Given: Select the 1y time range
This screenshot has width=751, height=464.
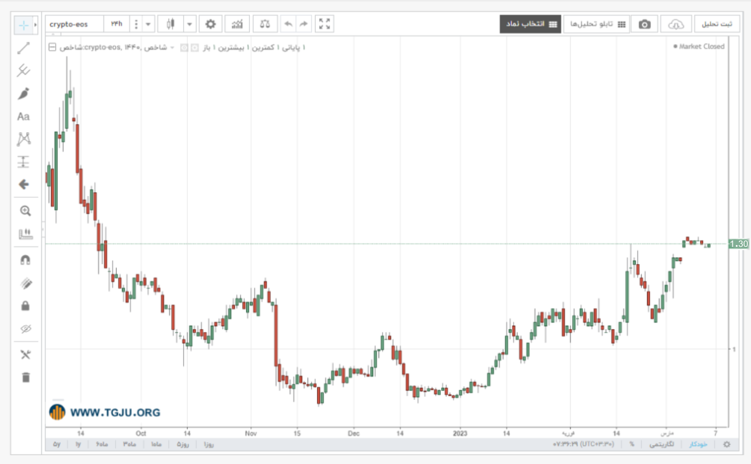Looking at the screenshot, I should 78,445.
